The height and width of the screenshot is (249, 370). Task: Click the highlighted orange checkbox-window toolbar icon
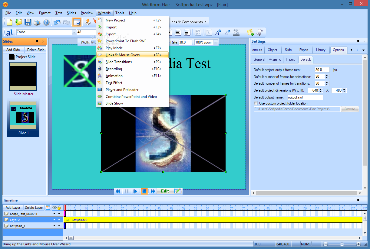click(x=77, y=22)
